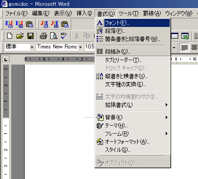Click into the font size 10.5 box
Image resolution: width=198 pixels, height=179 pixels.
click(90, 47)
